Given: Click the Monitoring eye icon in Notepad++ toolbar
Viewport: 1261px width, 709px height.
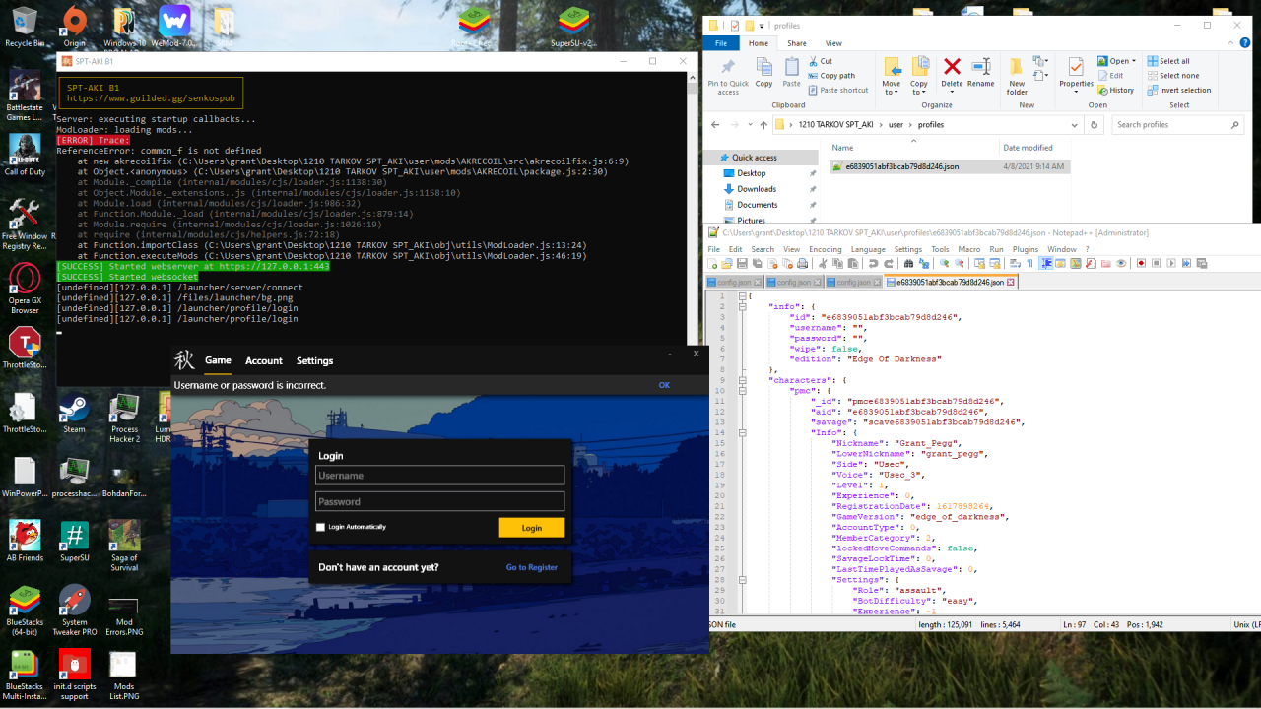Looking at the screenshot, I should pos(1121,263).
